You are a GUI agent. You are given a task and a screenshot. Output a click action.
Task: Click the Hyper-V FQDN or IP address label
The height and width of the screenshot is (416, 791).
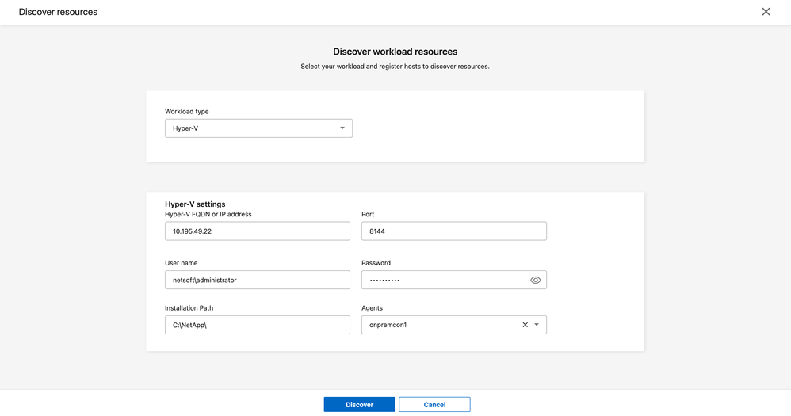point(208,214)
